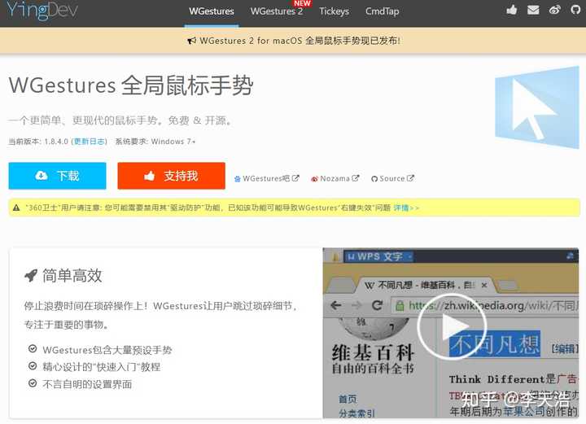Click the WGestures 全局鼠标手势 heading

coord(131,85)
